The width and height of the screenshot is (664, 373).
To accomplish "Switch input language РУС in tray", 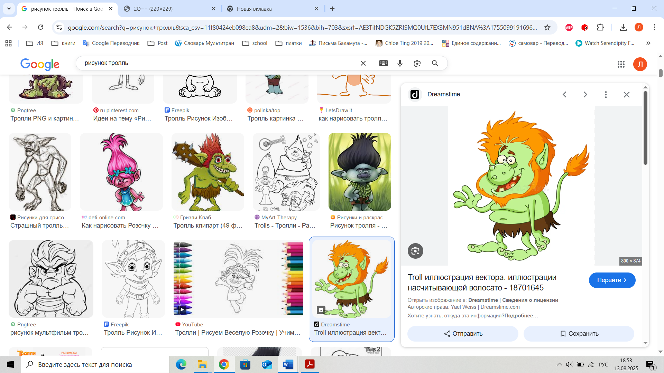I will (603, 364).
